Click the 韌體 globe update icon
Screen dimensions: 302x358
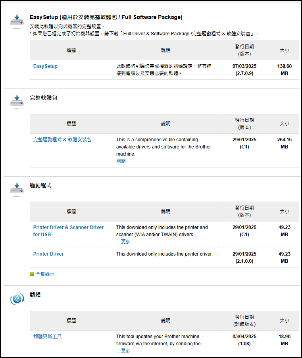(17, 298)
